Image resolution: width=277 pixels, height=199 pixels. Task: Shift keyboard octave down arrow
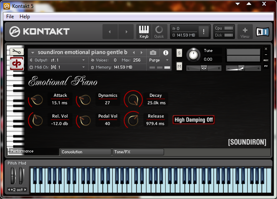9,190
